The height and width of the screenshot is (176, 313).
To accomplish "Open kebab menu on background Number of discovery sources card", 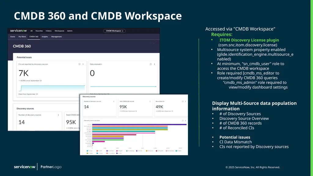I will pyautogui.click(x=58, y=115).
